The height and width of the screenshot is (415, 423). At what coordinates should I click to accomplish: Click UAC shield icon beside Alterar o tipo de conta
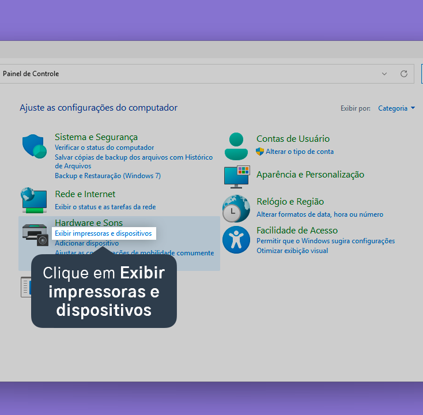[260, 152]
